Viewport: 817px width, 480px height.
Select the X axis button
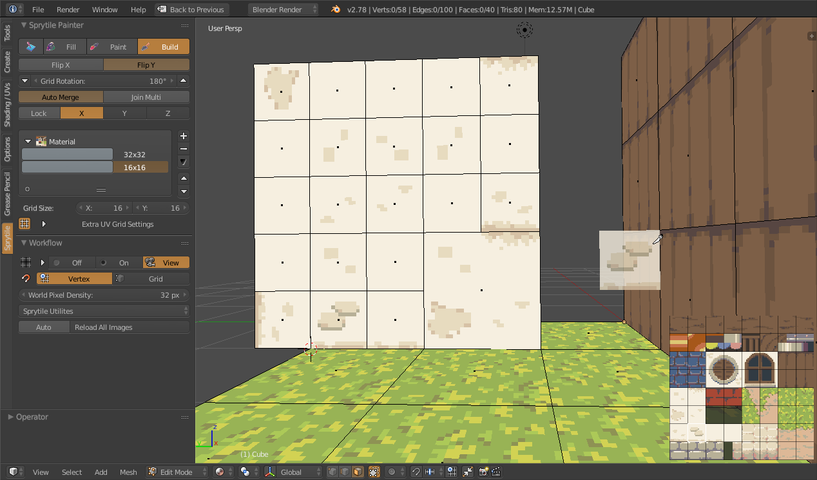pyautogui.click(x=82, y=113)
